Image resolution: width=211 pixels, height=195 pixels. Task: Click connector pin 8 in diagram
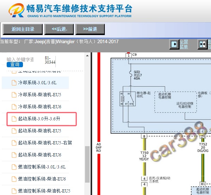tap(144, 136)
